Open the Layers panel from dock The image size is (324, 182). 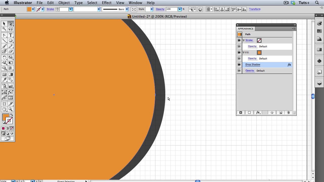pos(319,83)
